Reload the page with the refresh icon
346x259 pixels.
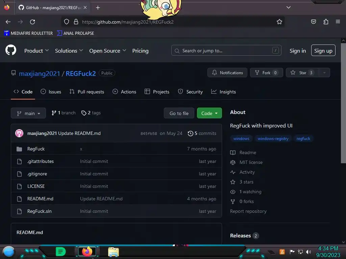32,22
